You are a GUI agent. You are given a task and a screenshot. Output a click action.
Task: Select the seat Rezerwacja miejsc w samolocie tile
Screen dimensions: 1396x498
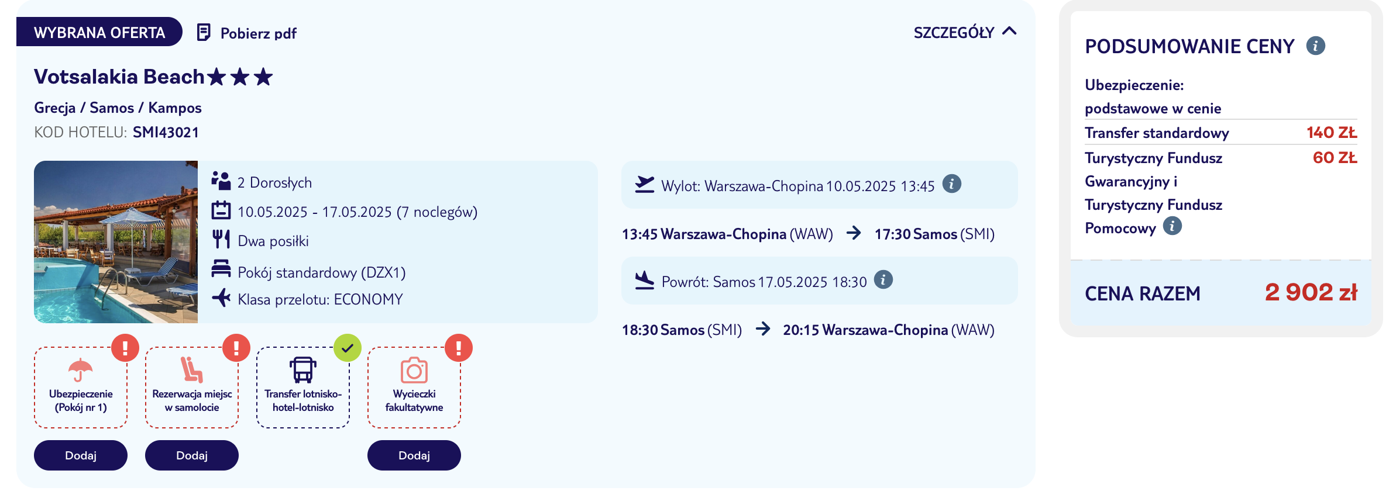point(192,388)
